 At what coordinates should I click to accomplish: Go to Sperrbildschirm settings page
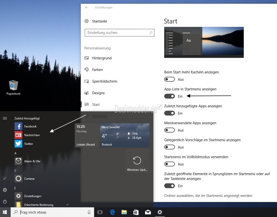(104, 81)
